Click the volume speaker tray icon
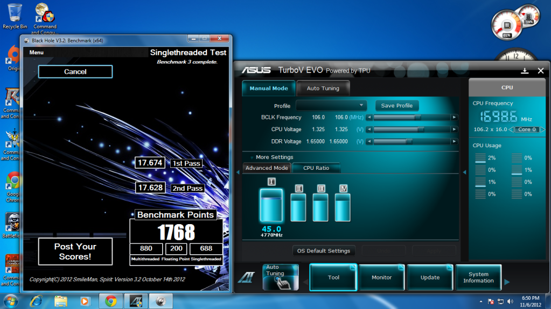Image resolution: width=551 pixels, height=309 pixels. point(510,301)
